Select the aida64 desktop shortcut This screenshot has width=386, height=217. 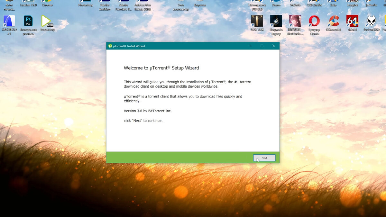pyautogui.click(x=352, y=23)
